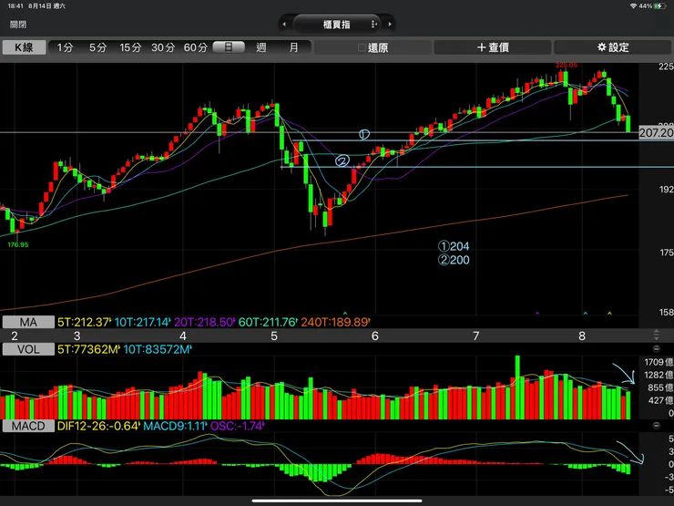Screen dimensions: 674x506
Task: Tap the 855億 volume axis label
Action: coord(661,387)
